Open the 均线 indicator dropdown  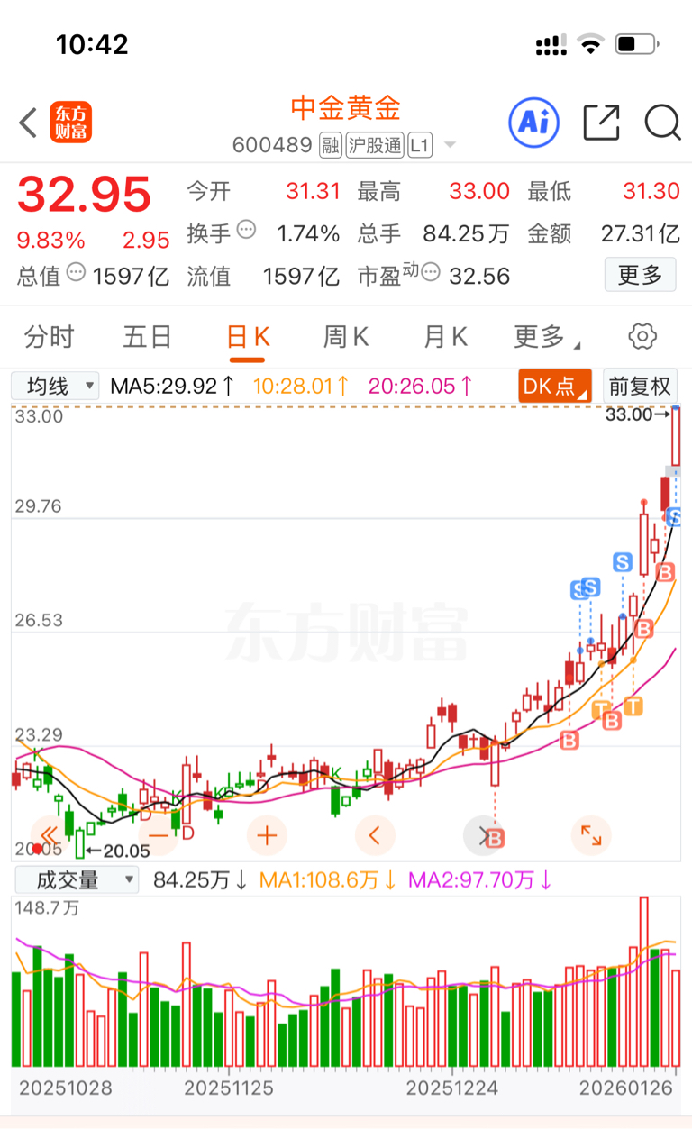[x=55, y=387]
